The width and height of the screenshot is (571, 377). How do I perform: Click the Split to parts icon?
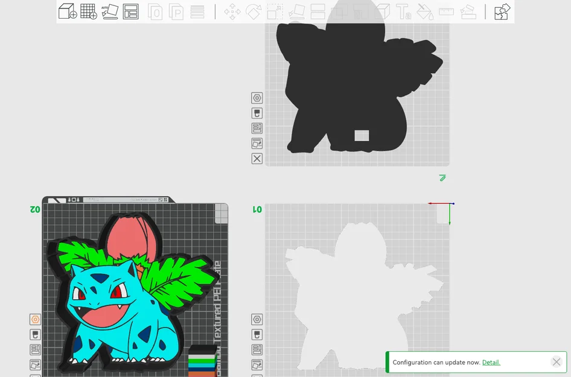(176, 11)
